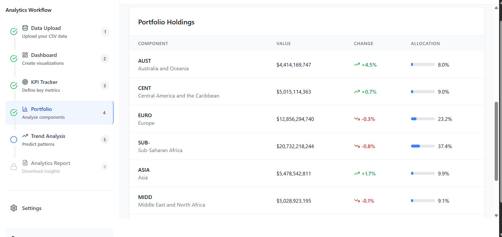Click the green checkmark next to Data Upload
502x237 pixels.
point(14,32)
